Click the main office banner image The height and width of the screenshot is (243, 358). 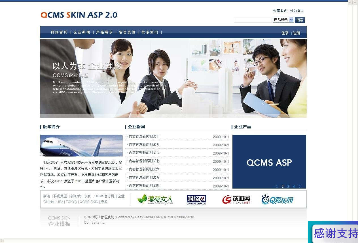(173, 78)
